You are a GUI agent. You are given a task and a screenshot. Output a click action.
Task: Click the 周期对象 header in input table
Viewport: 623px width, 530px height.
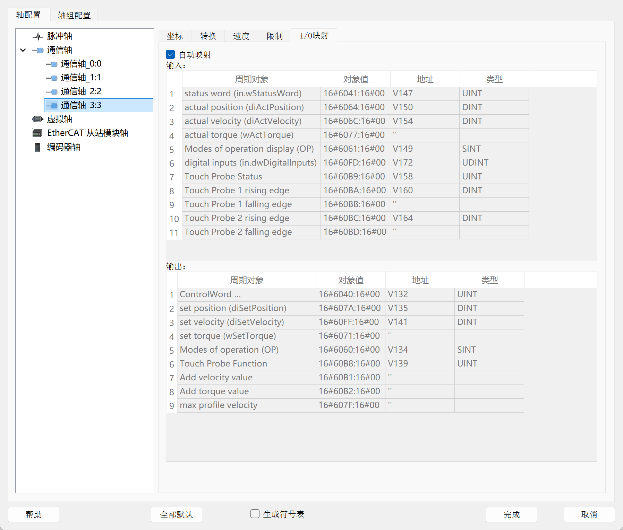point(251,79)
